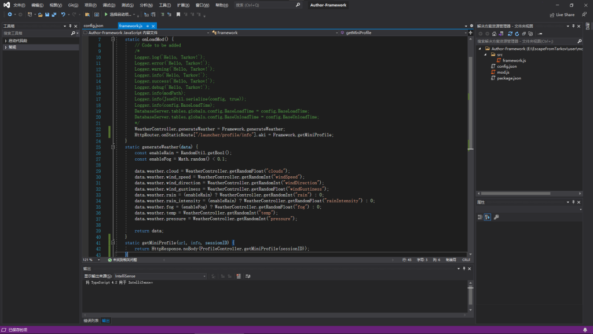This screenshot has width=593, height=334.
Task: Click the Solution Explorer search magnifier icon
Action: (579, 41)
